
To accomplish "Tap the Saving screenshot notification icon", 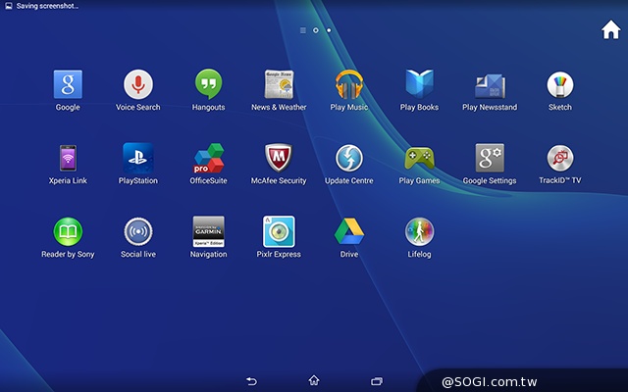I will 9,6.
